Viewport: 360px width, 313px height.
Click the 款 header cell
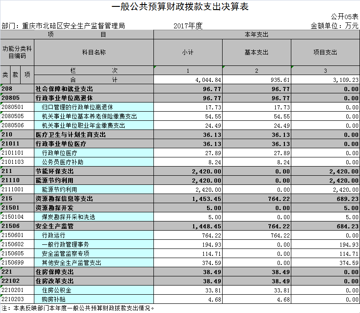click(16, 75)
